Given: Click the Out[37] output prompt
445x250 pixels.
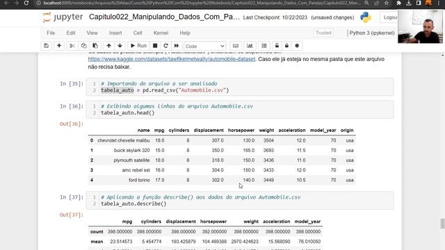Looking at the screenshot, I should pos(72,215).
